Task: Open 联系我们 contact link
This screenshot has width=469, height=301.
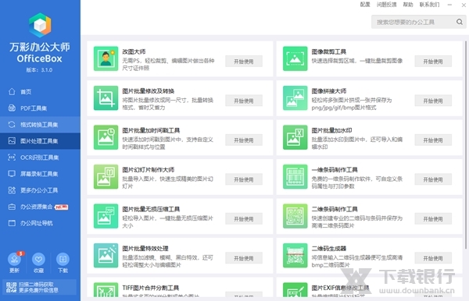Action: click(x=429, y=5)
